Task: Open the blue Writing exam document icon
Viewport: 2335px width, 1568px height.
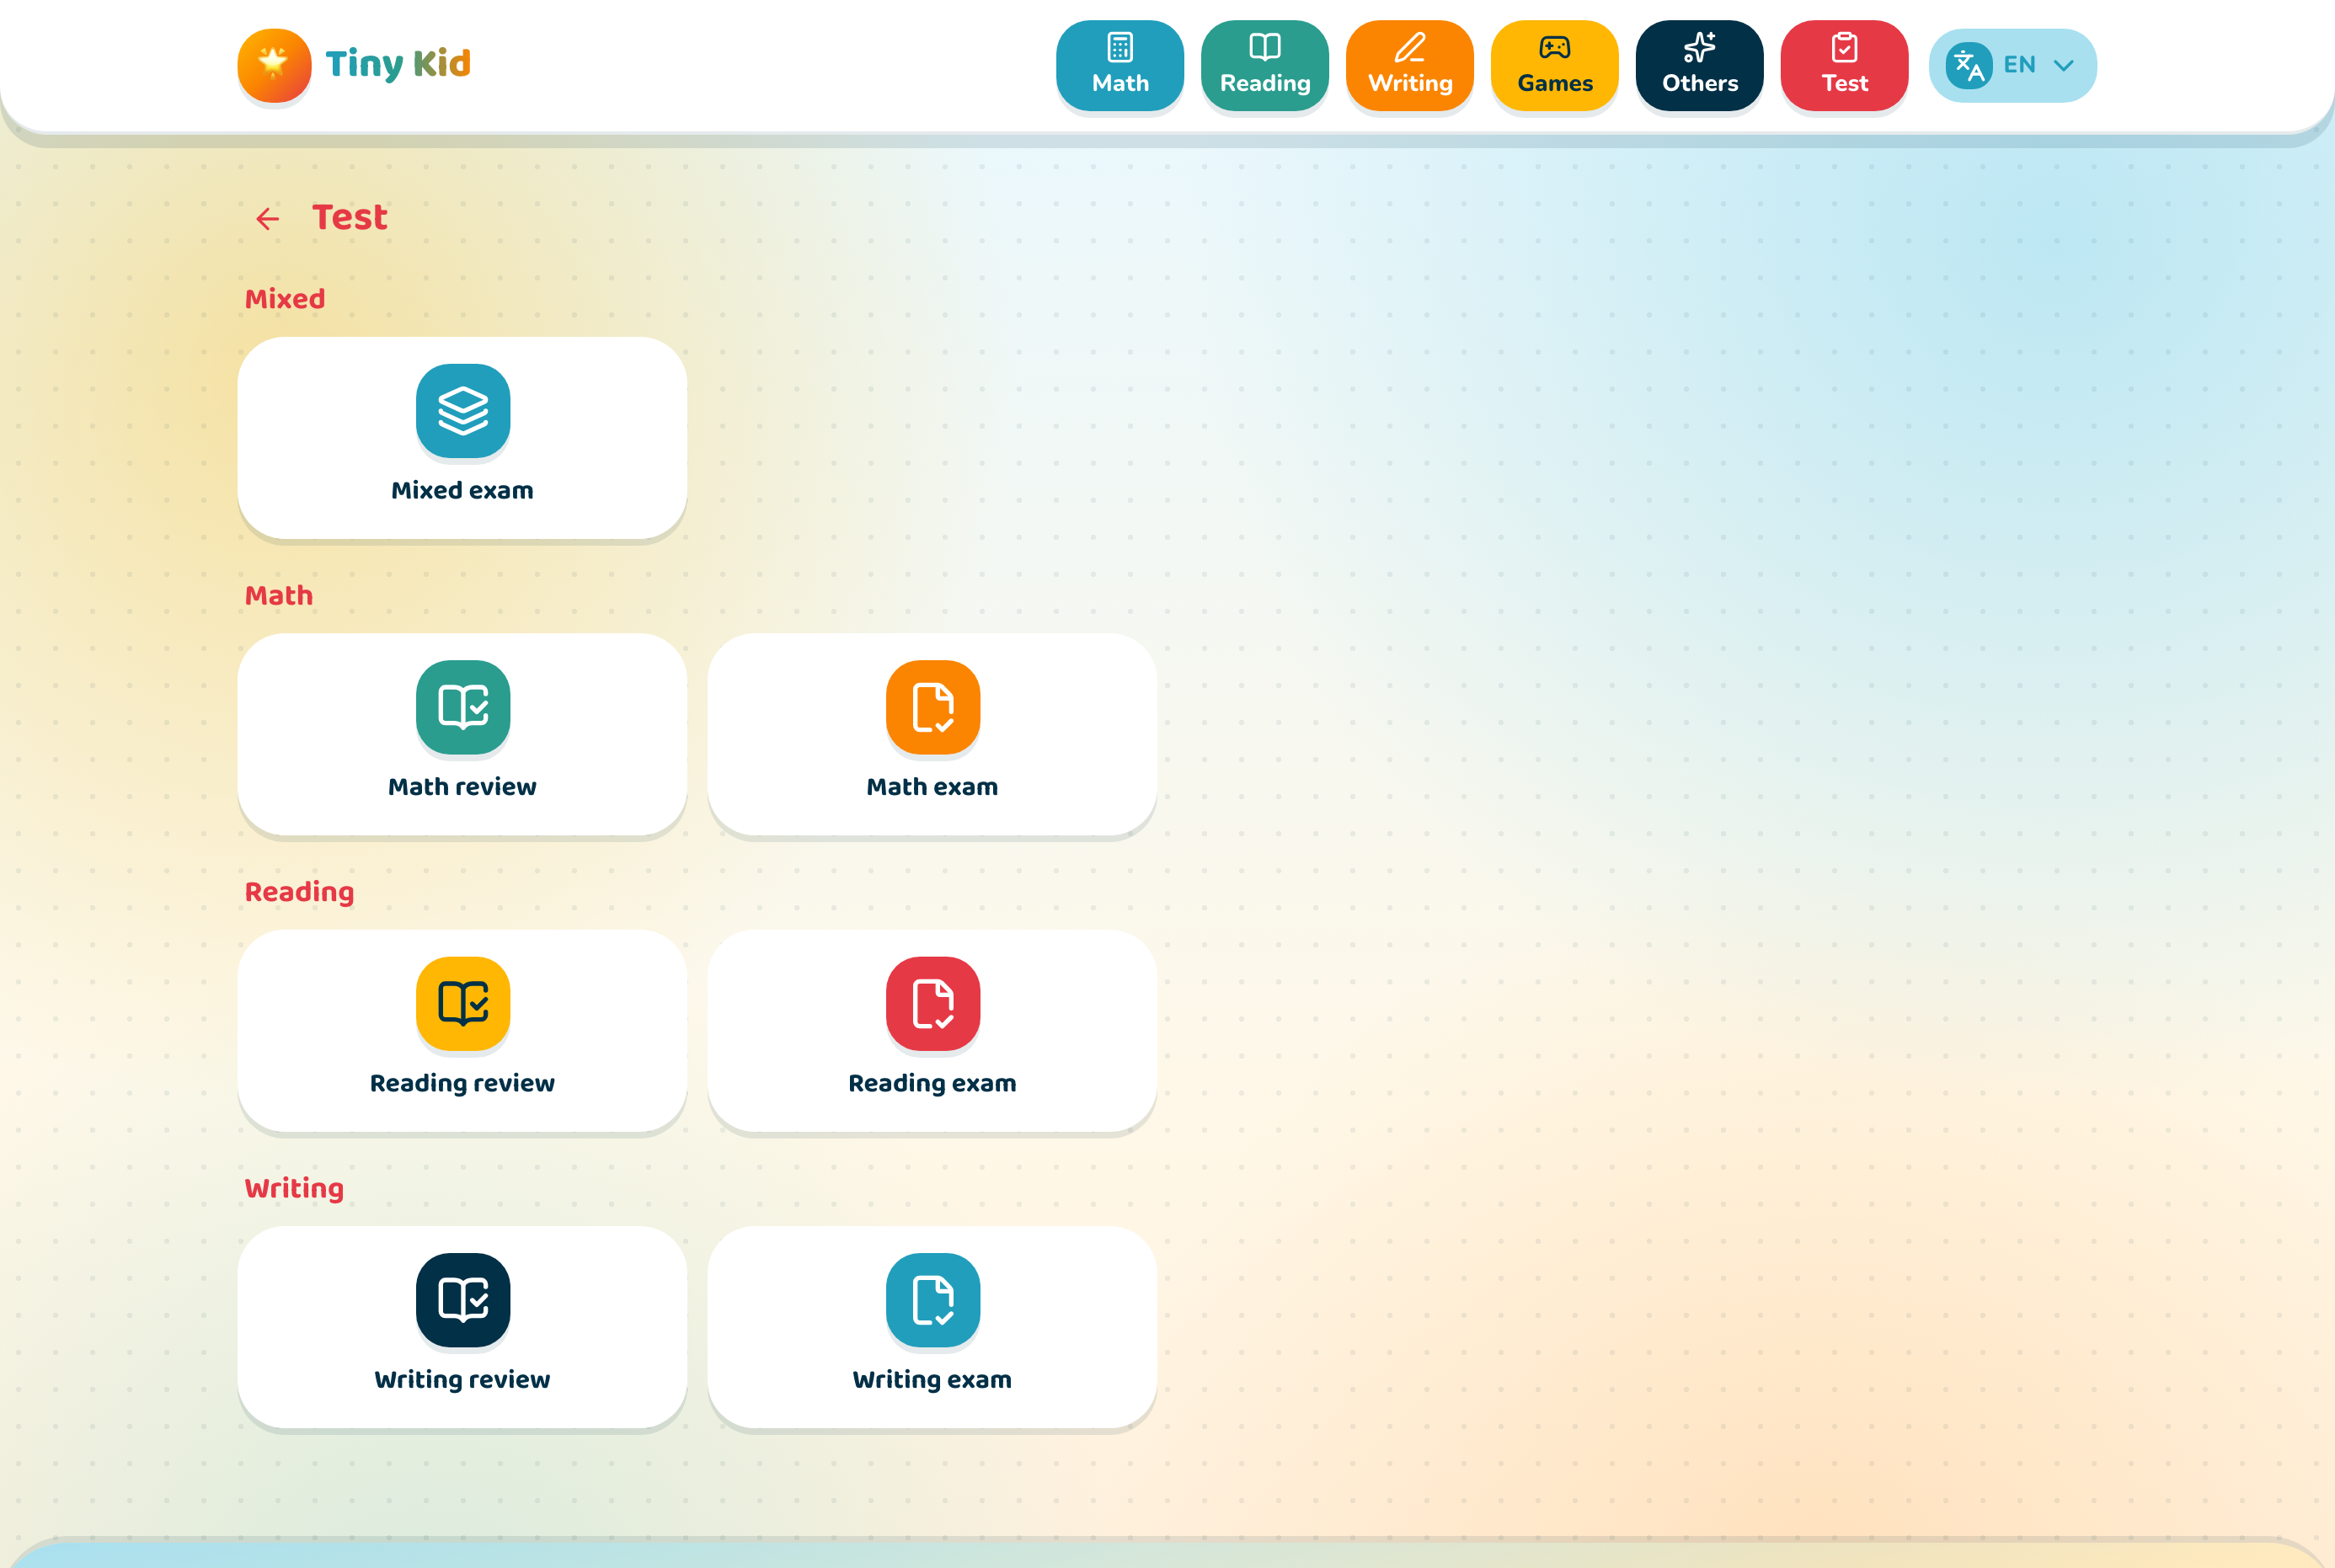Action: click(933, 1300)
